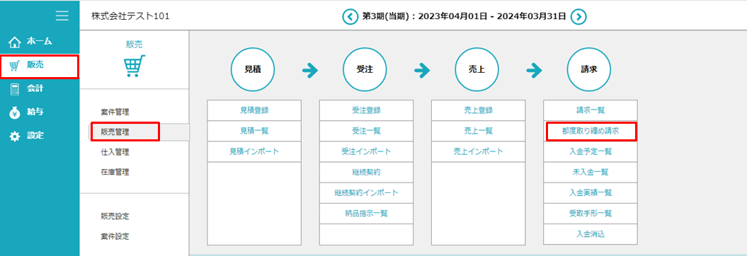Image resolution: width=747 pixels, height=256 pixels.
Task: Click the 売上 circle step
Action: coord(477,69)
